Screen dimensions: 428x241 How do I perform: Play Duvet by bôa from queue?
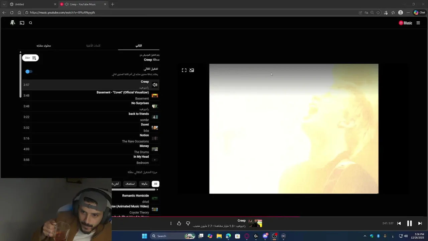tap(90, 128)
